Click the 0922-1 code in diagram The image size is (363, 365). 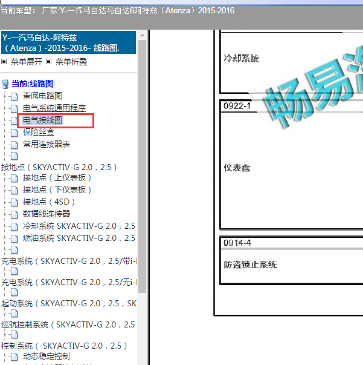[x=237, y=106]
